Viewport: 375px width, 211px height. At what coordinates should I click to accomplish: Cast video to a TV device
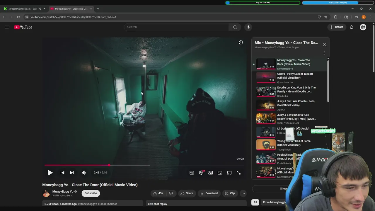pyautogui.click(x=229, y=173)
